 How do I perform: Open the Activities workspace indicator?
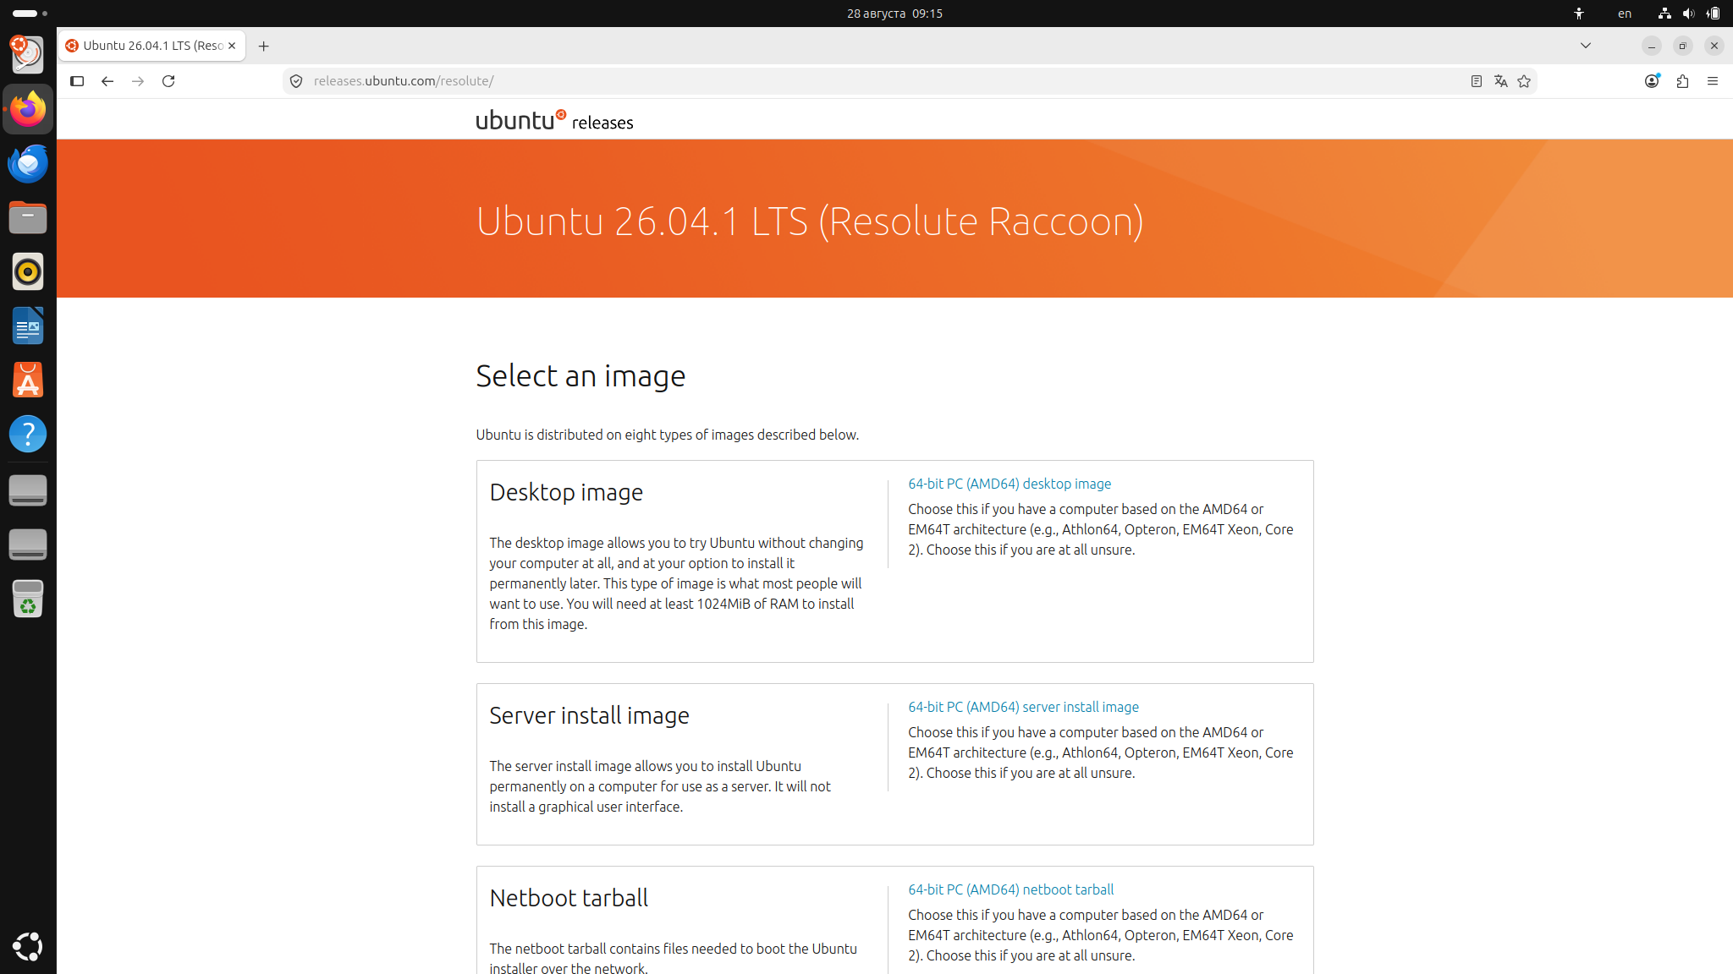(x=30, y=14)
